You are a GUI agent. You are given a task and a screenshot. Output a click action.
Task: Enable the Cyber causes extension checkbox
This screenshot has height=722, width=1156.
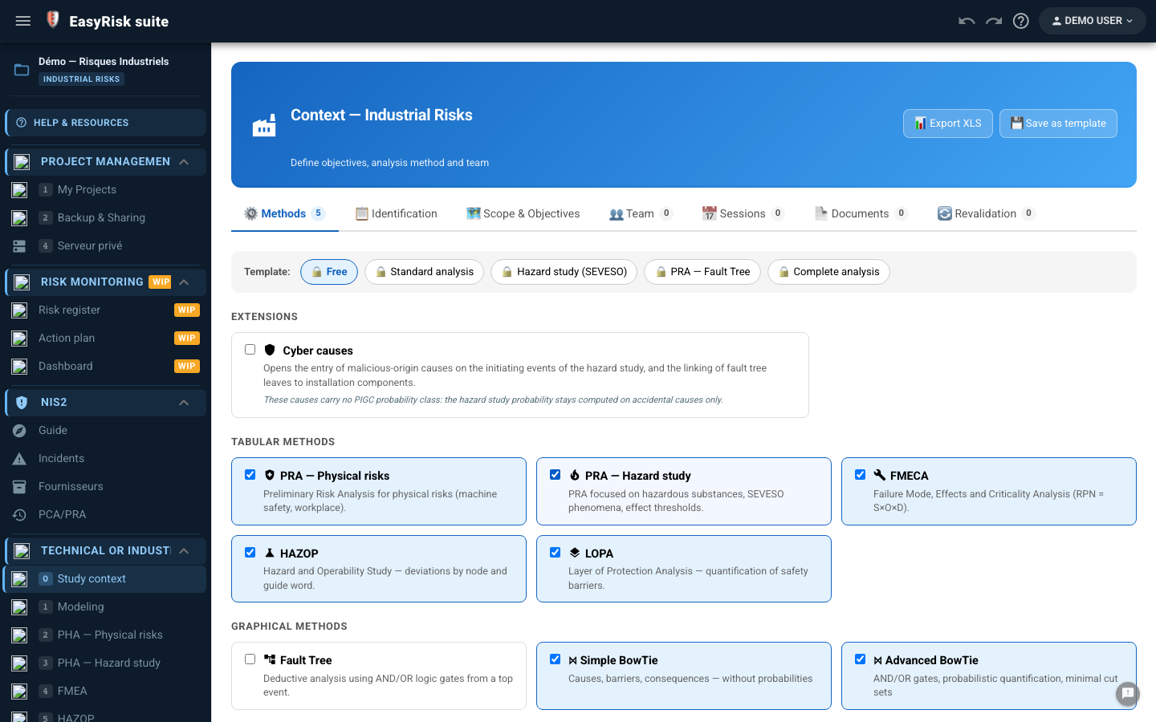pos(250,350)
